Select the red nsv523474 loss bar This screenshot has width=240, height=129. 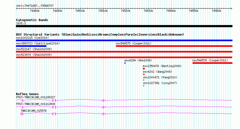[x=124, y=57]
